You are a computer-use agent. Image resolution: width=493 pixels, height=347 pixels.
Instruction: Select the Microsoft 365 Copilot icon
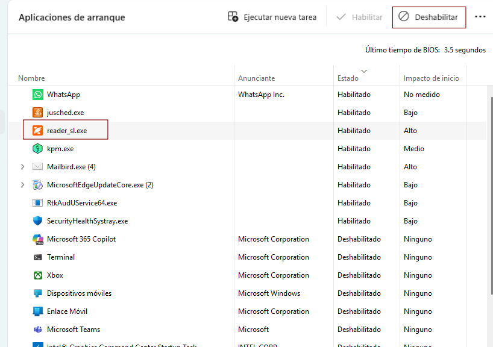[36, 239]
